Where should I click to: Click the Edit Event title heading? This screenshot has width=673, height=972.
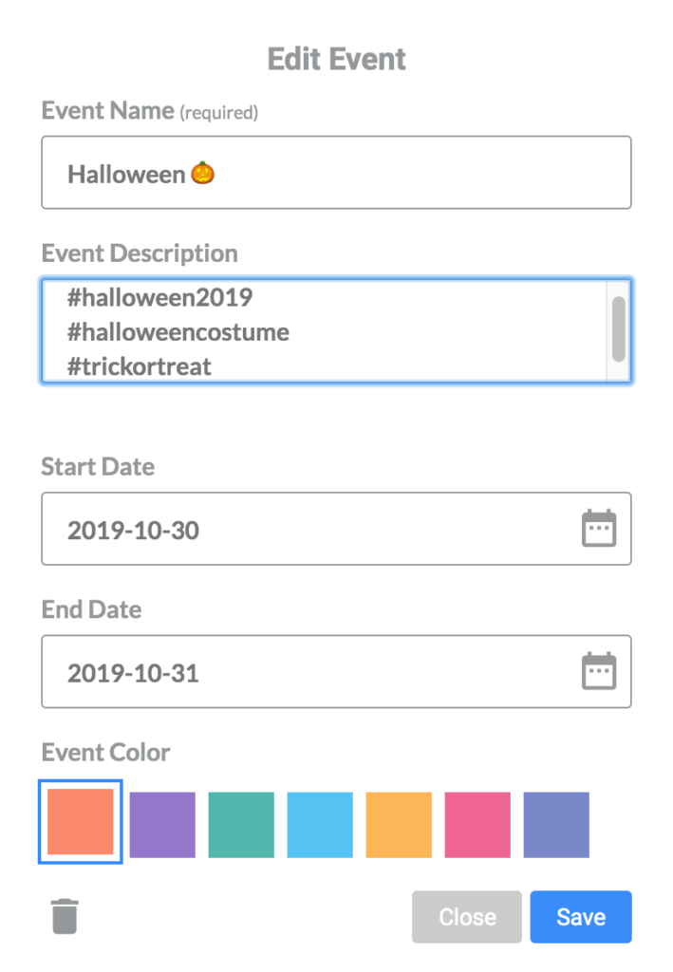tap(336, 59)
